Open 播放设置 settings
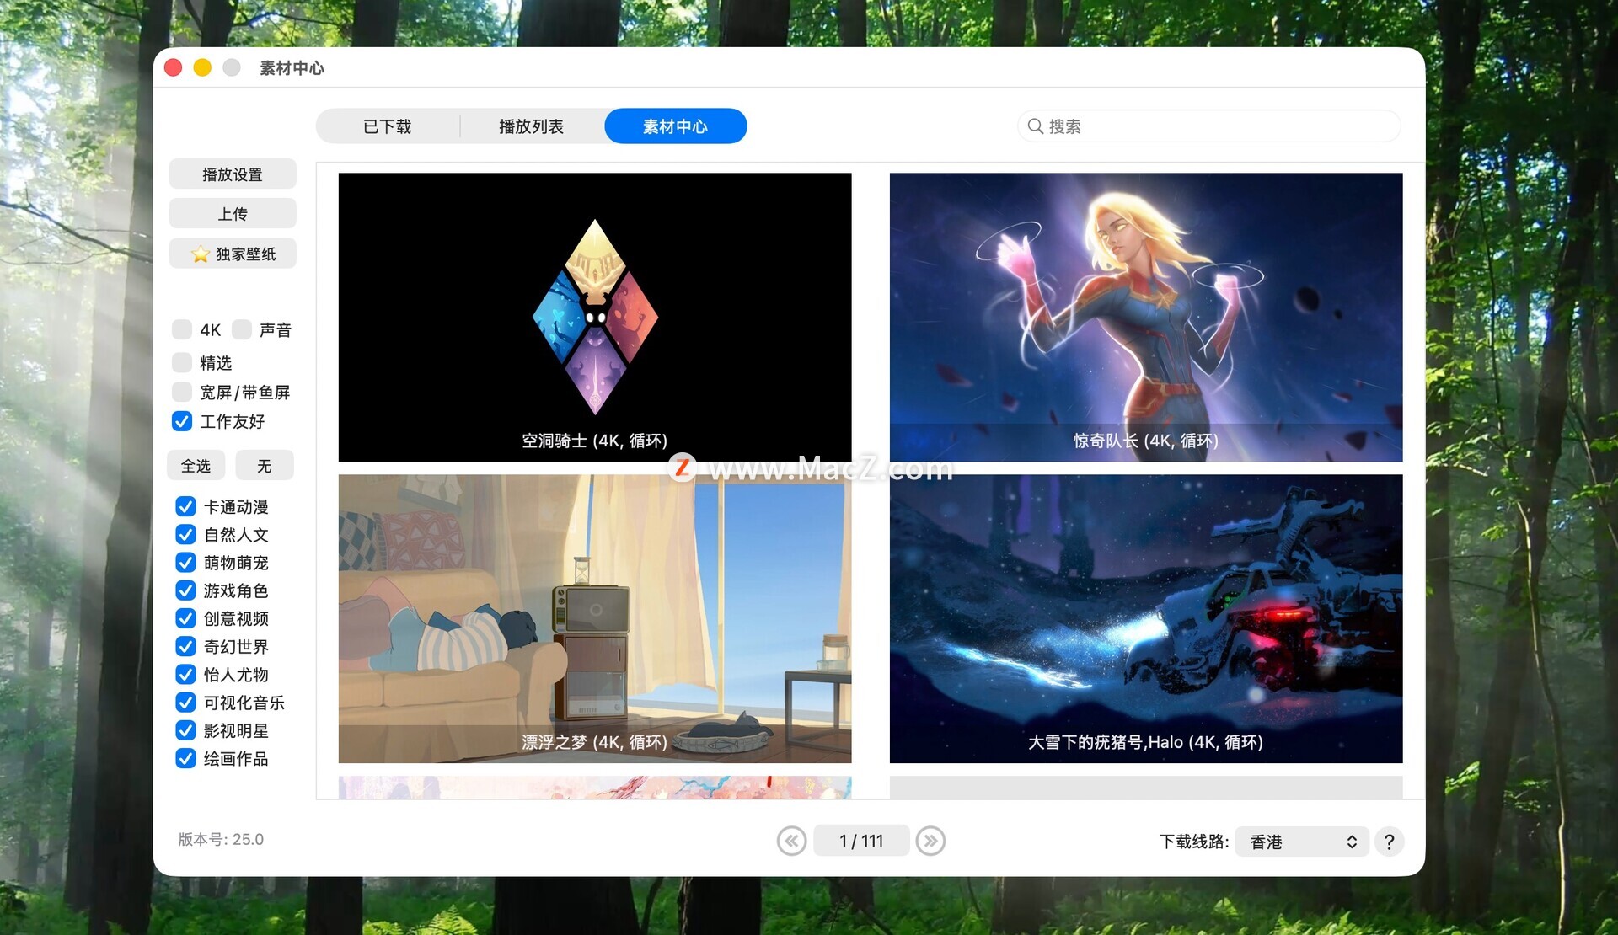 coord(233,174)
